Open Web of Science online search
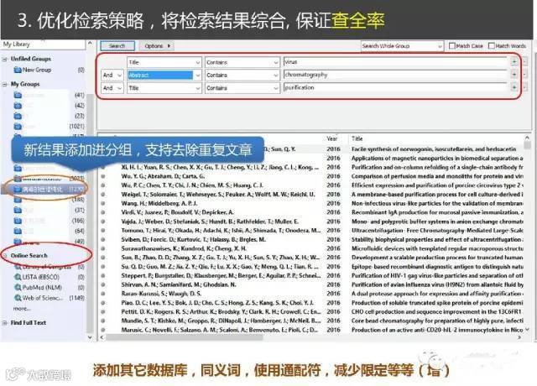This screenshot has width=537, height=386. [39, 298]
